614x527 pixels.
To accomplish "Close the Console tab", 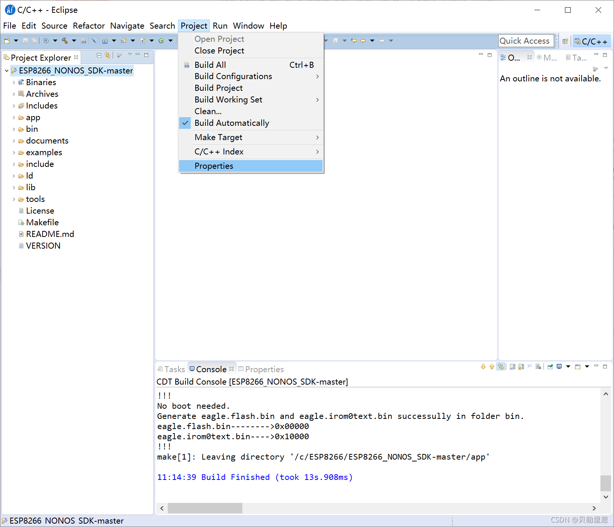I will coord(231,369).
